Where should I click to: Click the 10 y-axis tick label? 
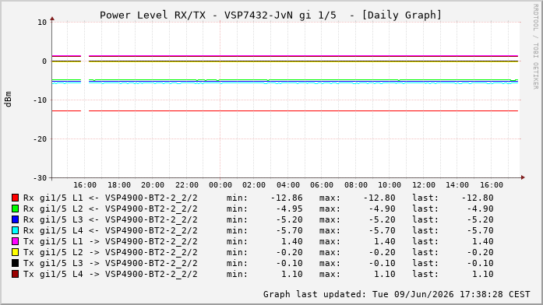click(x=42, y=23)
